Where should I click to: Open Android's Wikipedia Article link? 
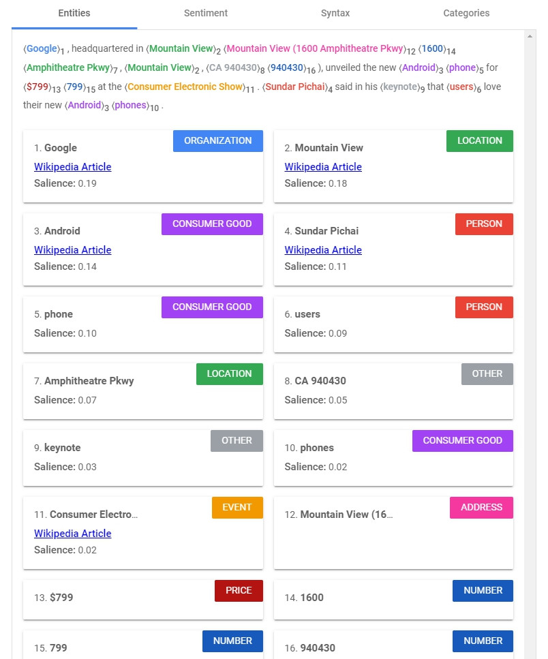point(73,250)
